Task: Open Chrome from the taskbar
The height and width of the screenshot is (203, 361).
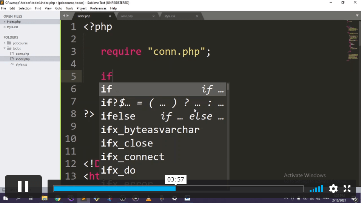Action: point(57,198)
